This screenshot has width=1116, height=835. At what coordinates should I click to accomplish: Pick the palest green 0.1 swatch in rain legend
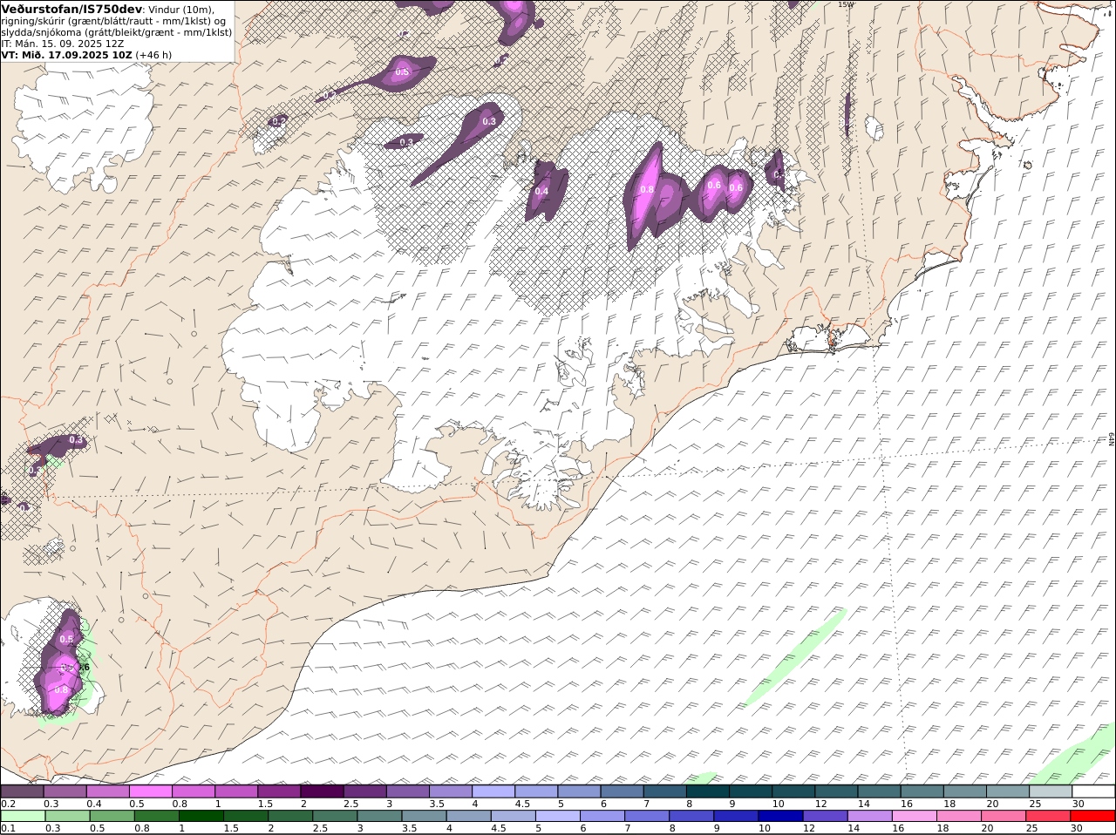pos(23,817)
